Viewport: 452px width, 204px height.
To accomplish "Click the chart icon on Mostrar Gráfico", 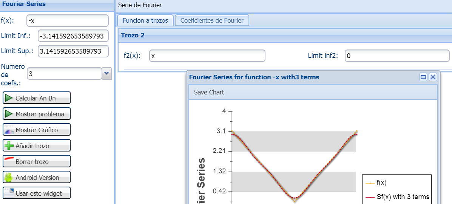I will tap(9, 130).
